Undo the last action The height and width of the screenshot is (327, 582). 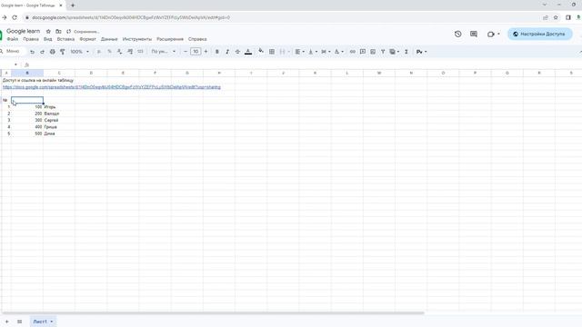tap(32, 52)
